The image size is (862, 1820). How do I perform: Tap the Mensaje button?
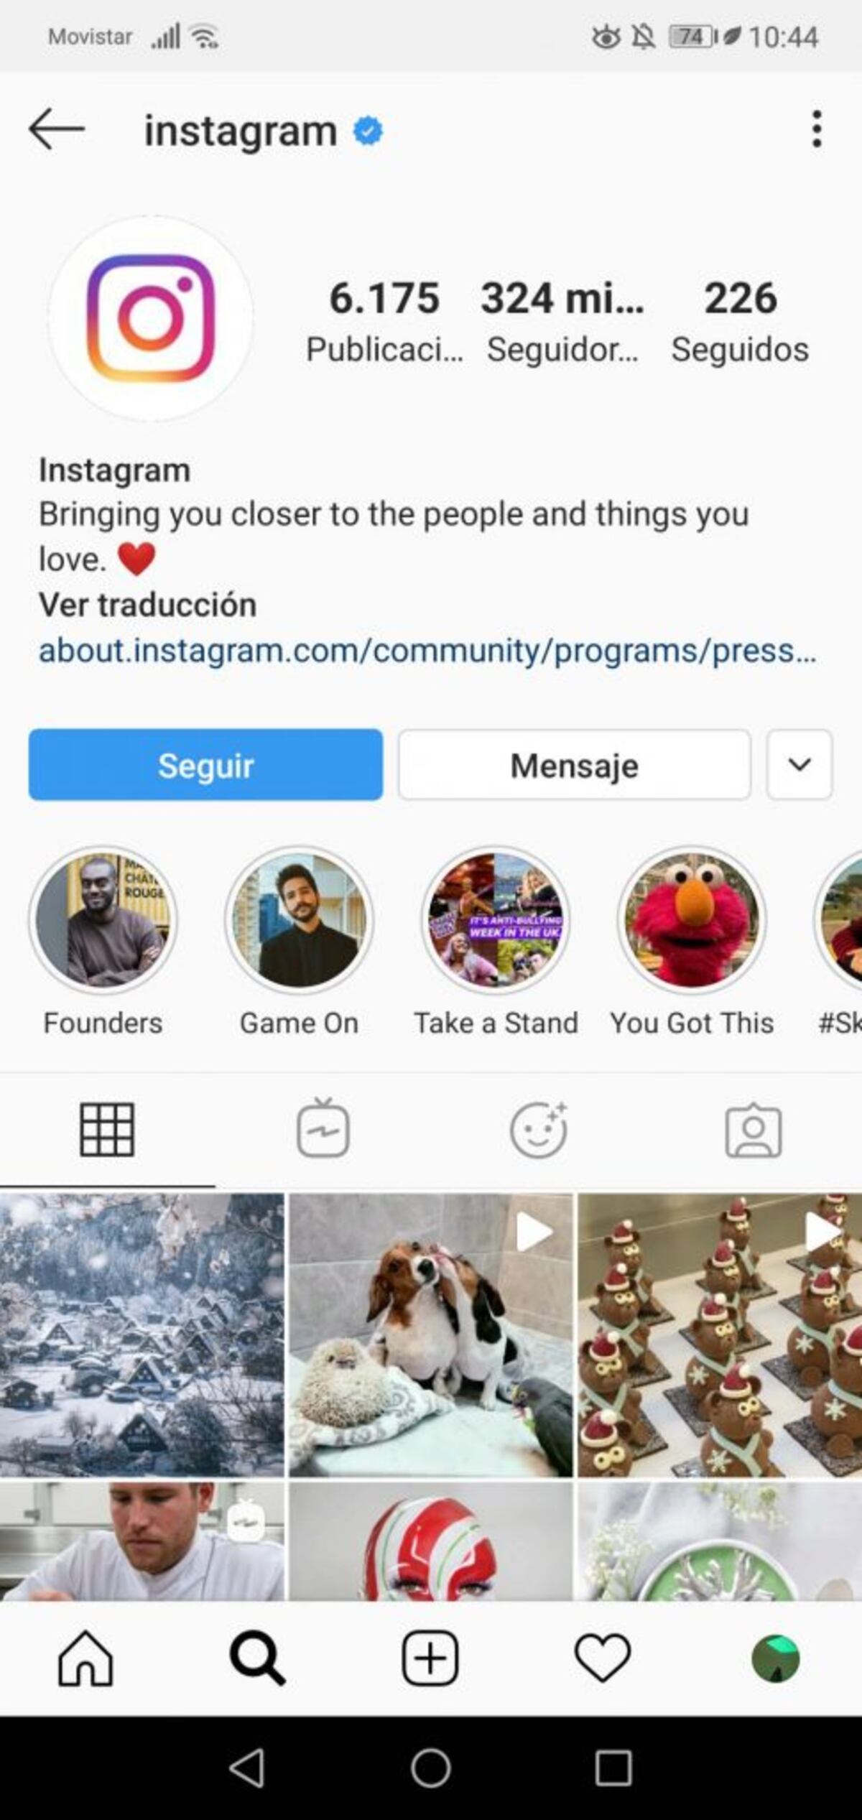pos(575,764)
